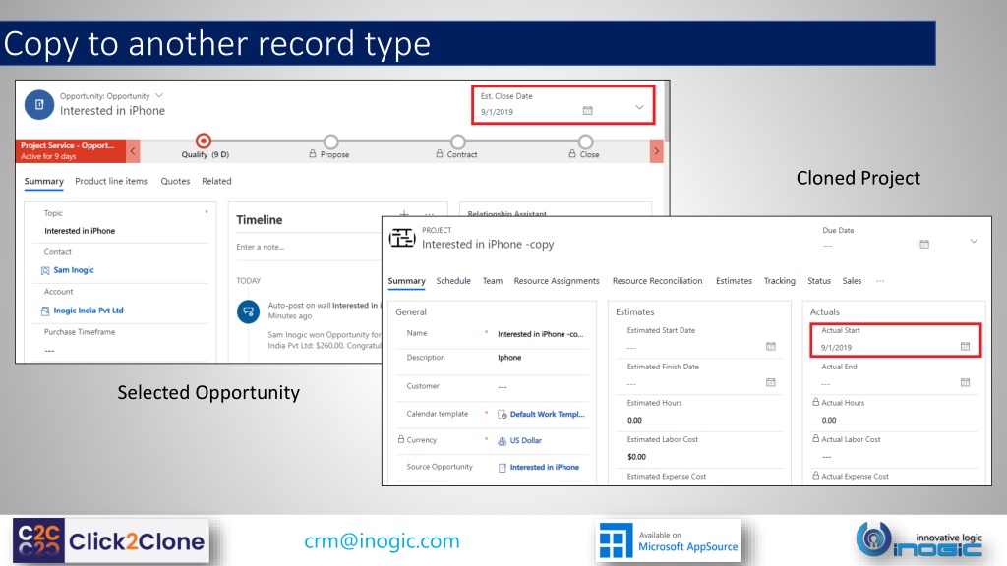Select the Close stage circle

coord(586,141)
